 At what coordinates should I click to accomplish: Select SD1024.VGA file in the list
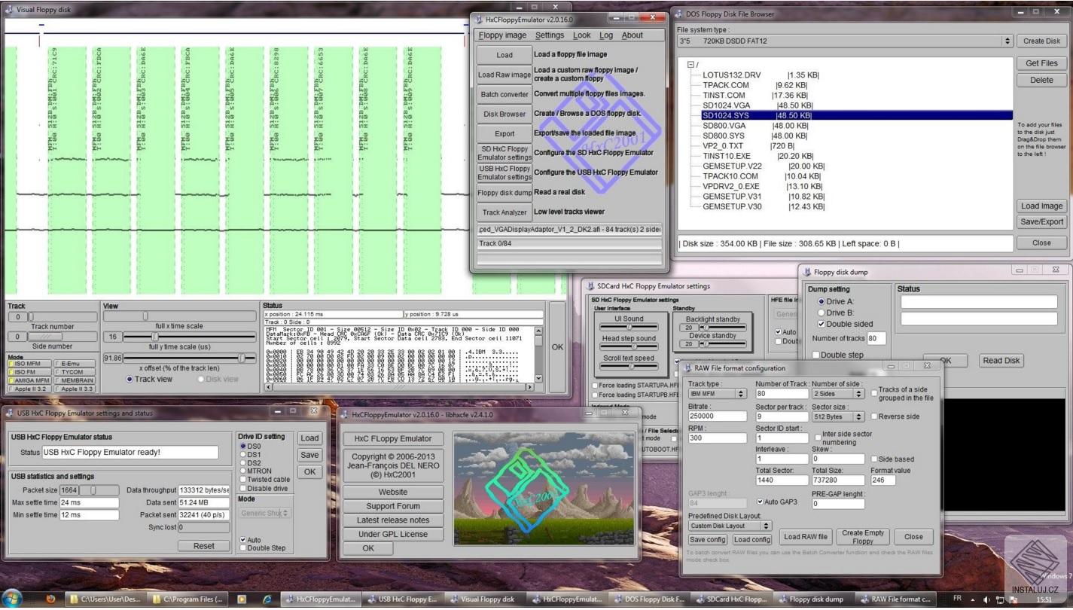tap(726, 105)
